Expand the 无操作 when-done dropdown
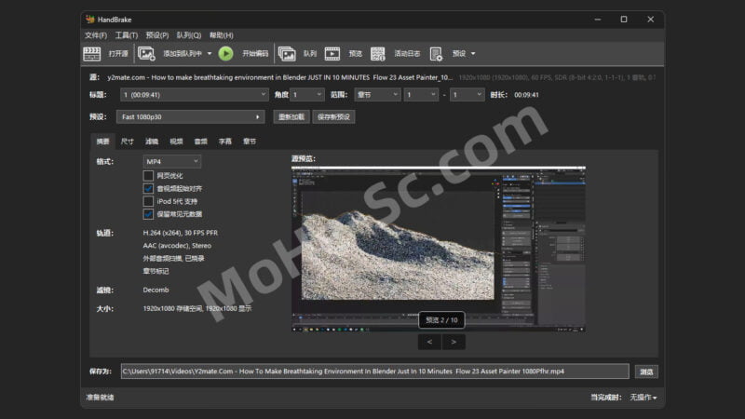745x419 pixels. 643,398
